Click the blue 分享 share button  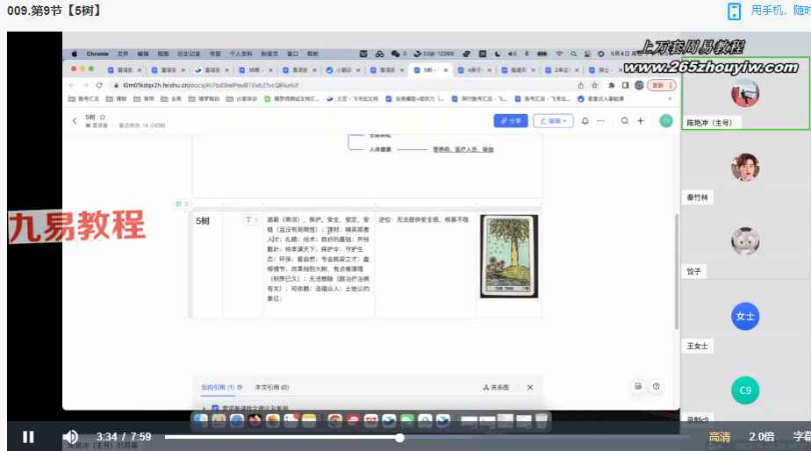pyautogui.click(x=511, y=121)
